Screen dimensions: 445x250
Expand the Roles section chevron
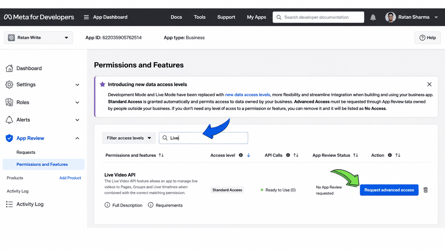click(x=77, y=103)
